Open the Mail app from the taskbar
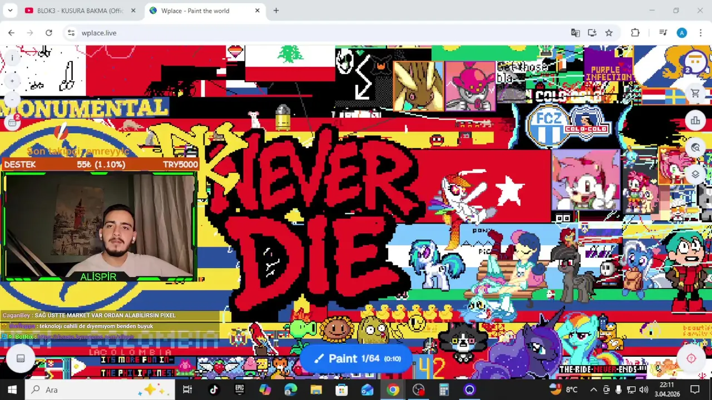The width and height of the screenshot is (712, 400). point(367,389)
